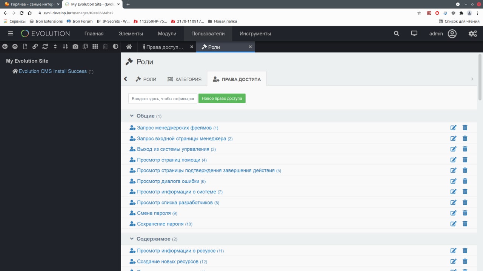
Task: Select 'Evolution CMS Install Success' tree node
Action: [x=53, y=71]
